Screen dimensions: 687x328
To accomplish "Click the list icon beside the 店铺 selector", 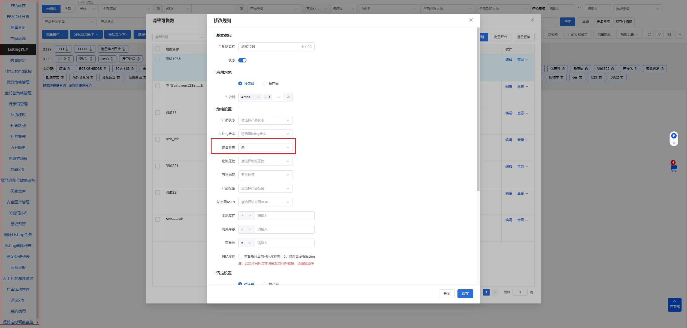I will click(288, 97).
